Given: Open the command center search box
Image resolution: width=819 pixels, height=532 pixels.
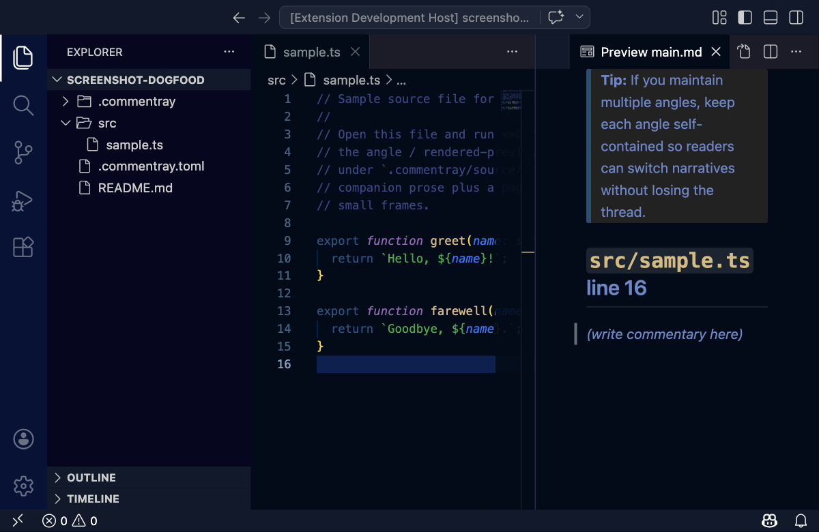Looking at the screenshot, I should 408,18.
